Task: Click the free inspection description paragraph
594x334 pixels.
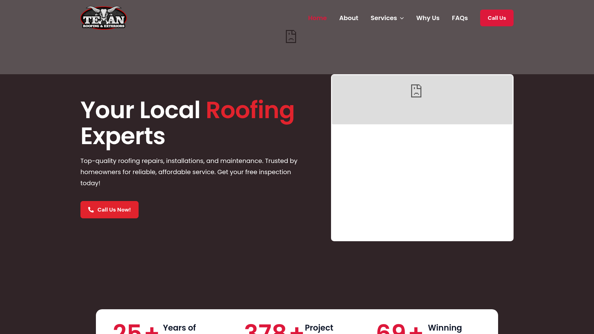Action: (x=189, y=172)
